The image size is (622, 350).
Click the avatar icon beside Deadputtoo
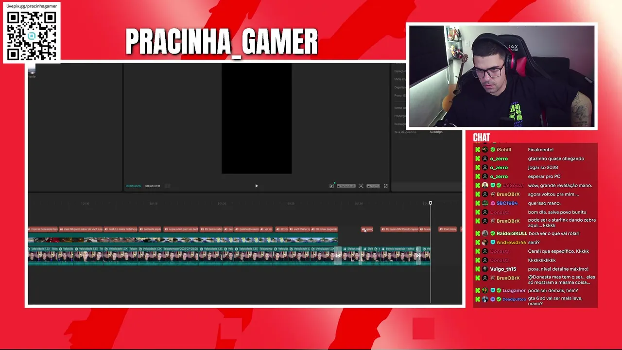point(485,299)
